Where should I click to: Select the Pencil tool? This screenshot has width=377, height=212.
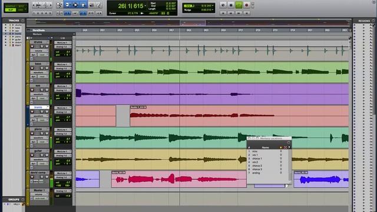pos(98,5)
